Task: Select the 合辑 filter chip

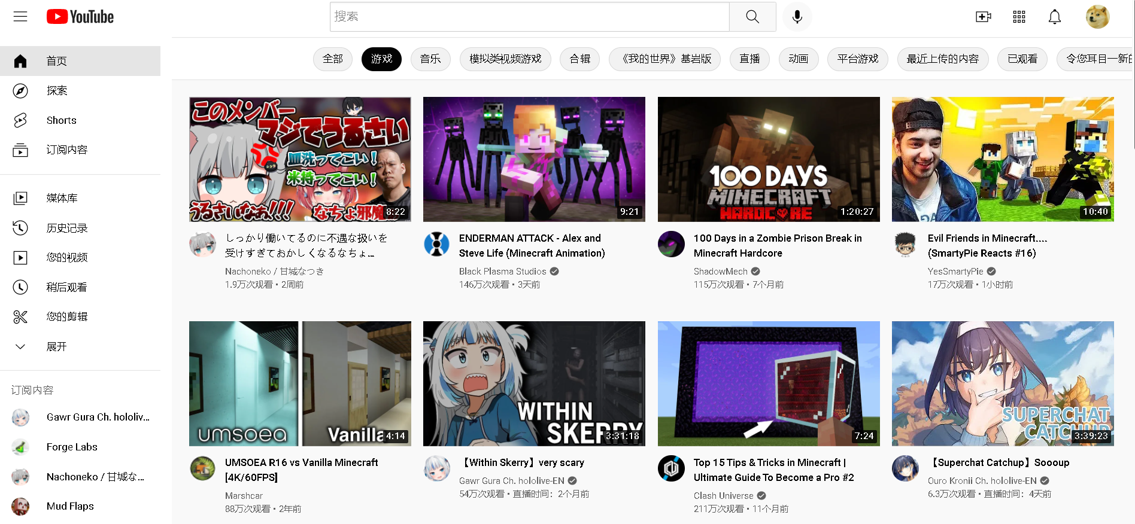Action: pos(579,59)
